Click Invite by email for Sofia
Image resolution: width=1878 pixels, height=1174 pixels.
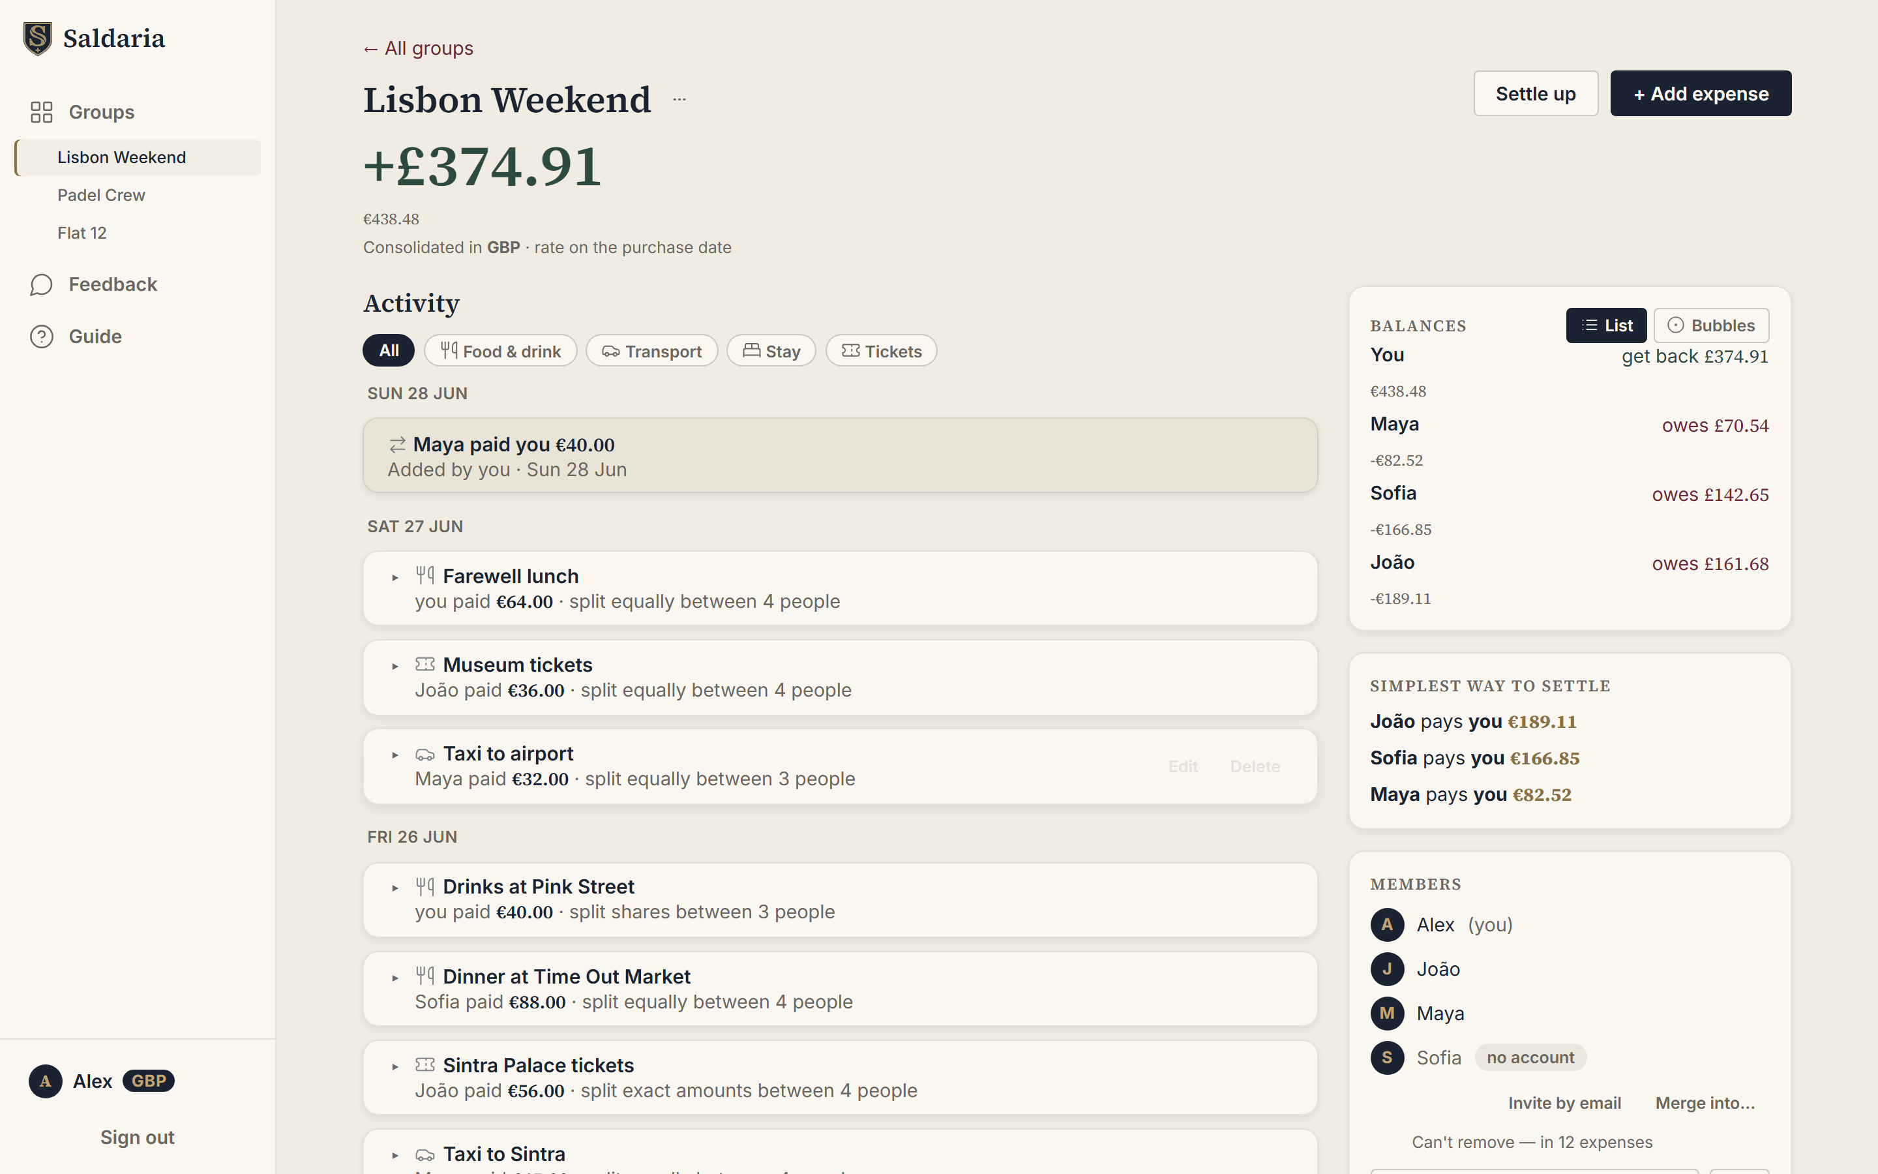pyautogui.click(x=1564, y=1104)
